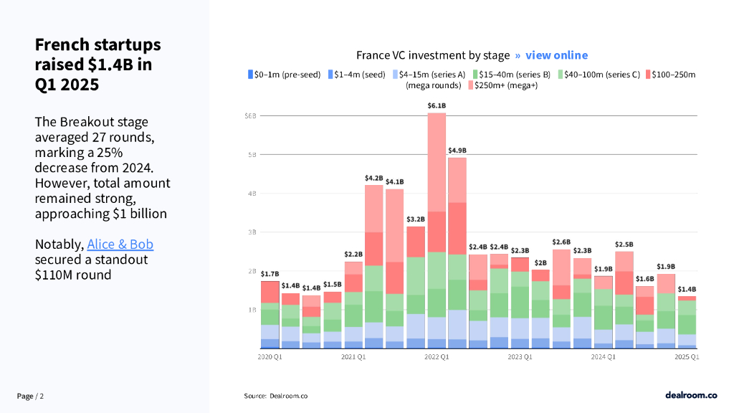
Task: Select the $250m+ (mega+) legend marker
Action: (x=471, y=85)
